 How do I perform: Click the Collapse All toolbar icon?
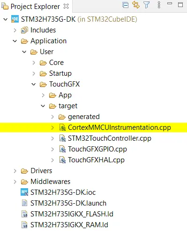pyautogui.click(x=126, y=5)
